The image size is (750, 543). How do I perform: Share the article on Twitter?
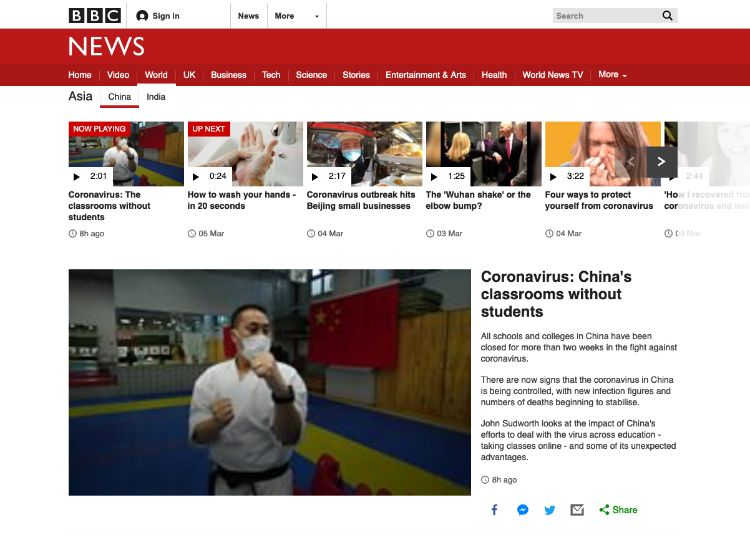(x=550, y=510)
